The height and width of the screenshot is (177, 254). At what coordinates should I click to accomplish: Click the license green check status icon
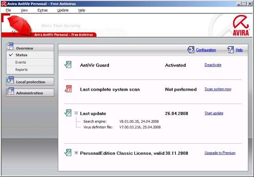coord(68,153)
